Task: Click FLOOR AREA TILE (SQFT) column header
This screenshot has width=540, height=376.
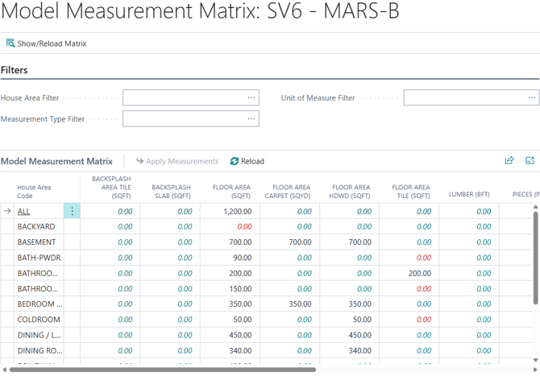Action: [411, 192]
